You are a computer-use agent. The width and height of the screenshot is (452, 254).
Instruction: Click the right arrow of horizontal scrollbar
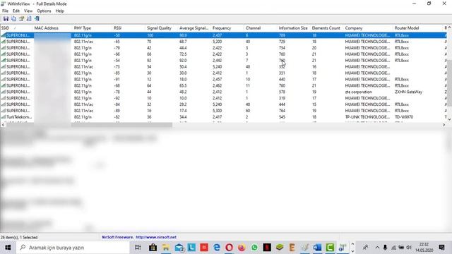[x=444, y=125]
